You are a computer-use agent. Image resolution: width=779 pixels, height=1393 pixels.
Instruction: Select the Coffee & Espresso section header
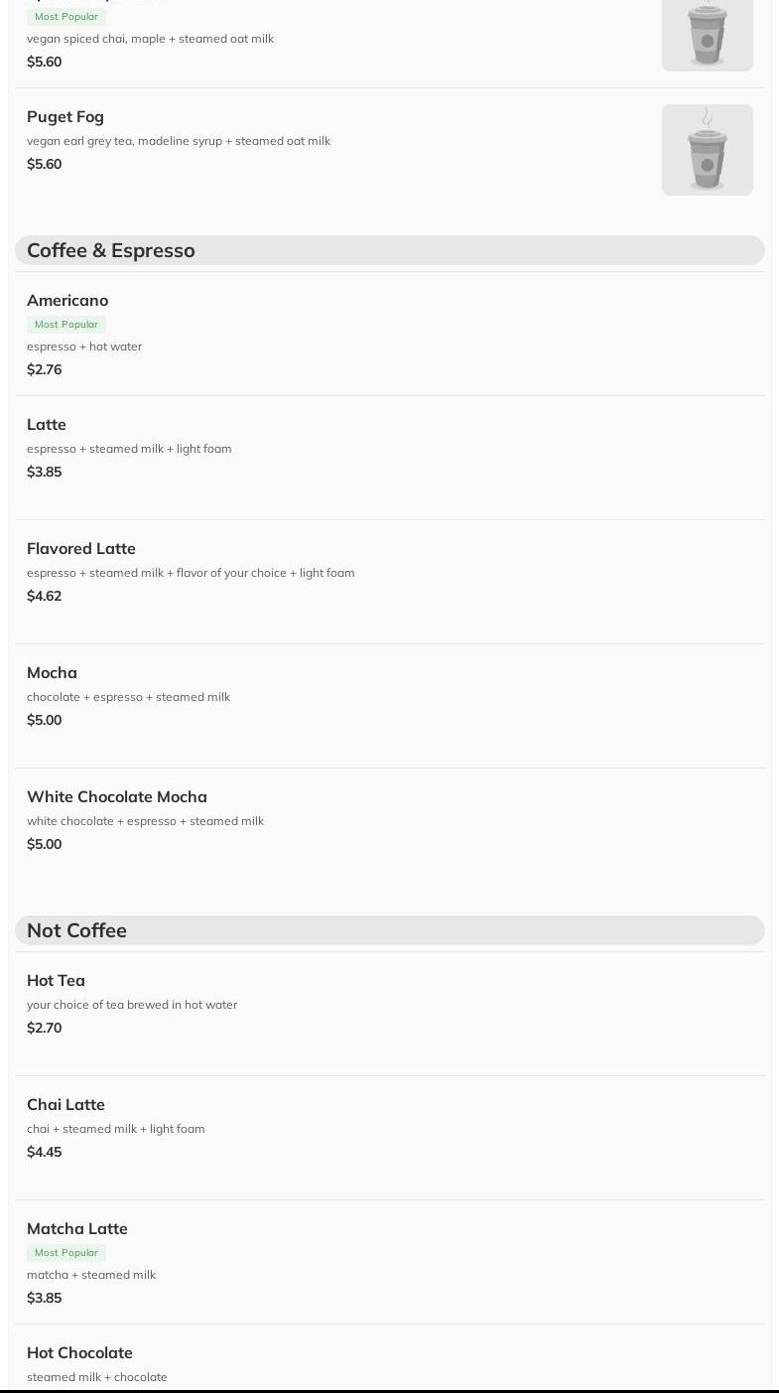click(111, 250)
